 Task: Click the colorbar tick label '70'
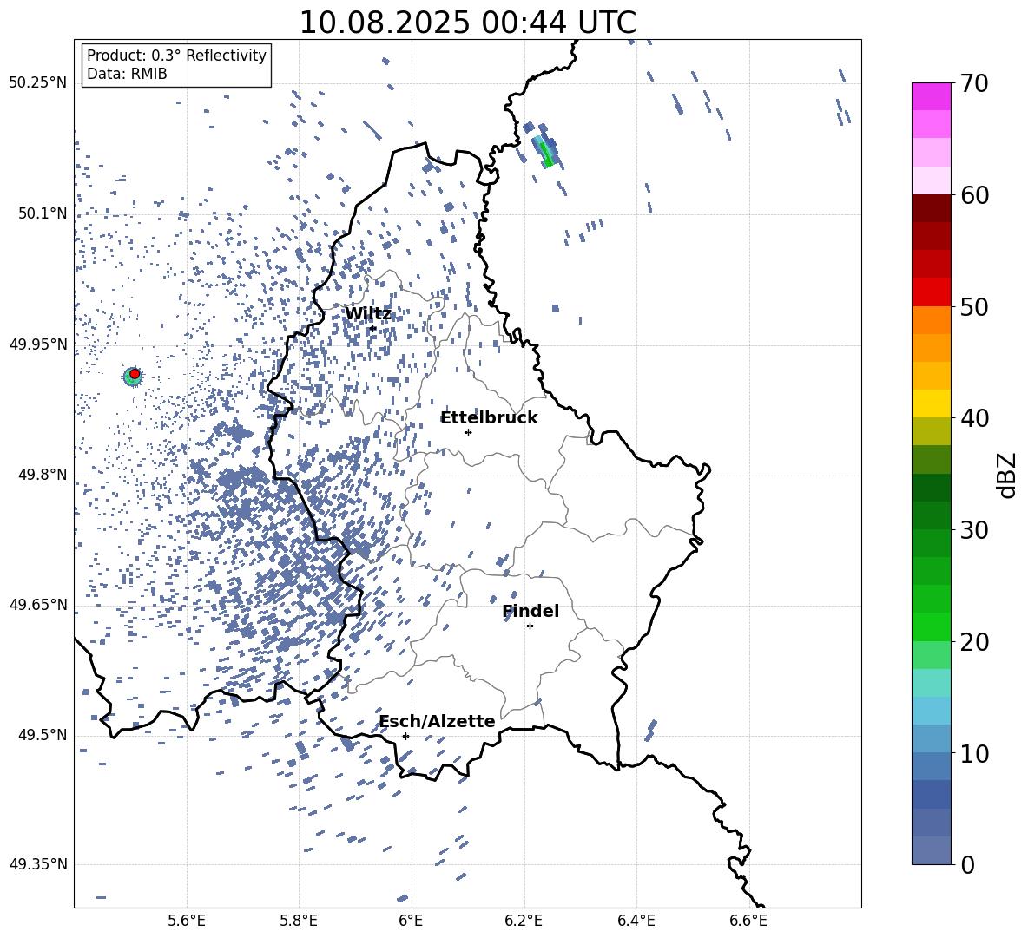click(x=974, y=84)
